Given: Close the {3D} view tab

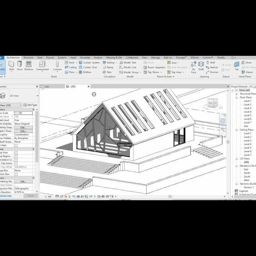Looking at the screenshot, I should [x=88, y=87].
